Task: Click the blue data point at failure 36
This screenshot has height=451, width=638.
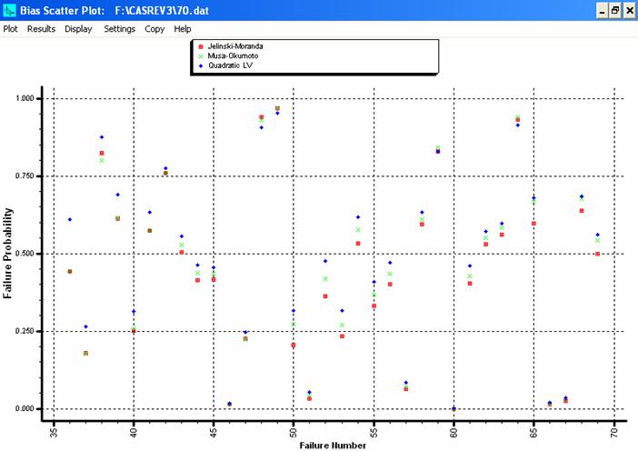Action: point(70,219)
